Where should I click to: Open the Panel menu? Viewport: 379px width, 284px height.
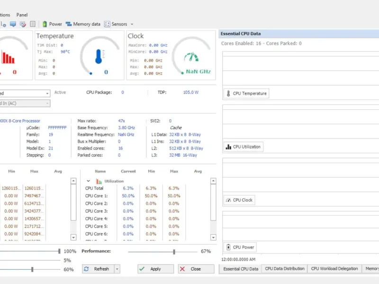tap(22, 15)
